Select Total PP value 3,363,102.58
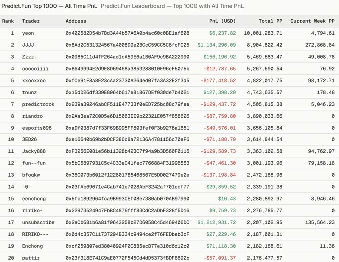The height and width of the screenshot is (262, 339). 265,151
